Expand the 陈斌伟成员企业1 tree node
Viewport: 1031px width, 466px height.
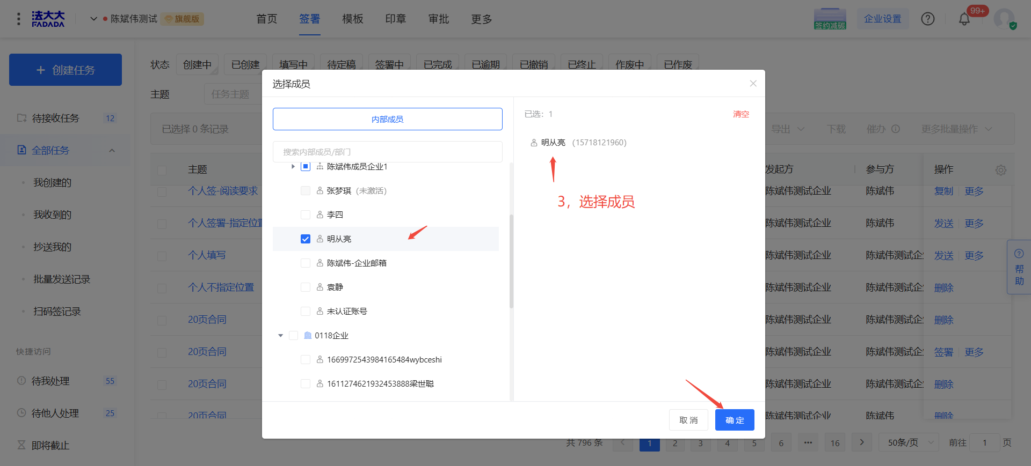(293, 167)
